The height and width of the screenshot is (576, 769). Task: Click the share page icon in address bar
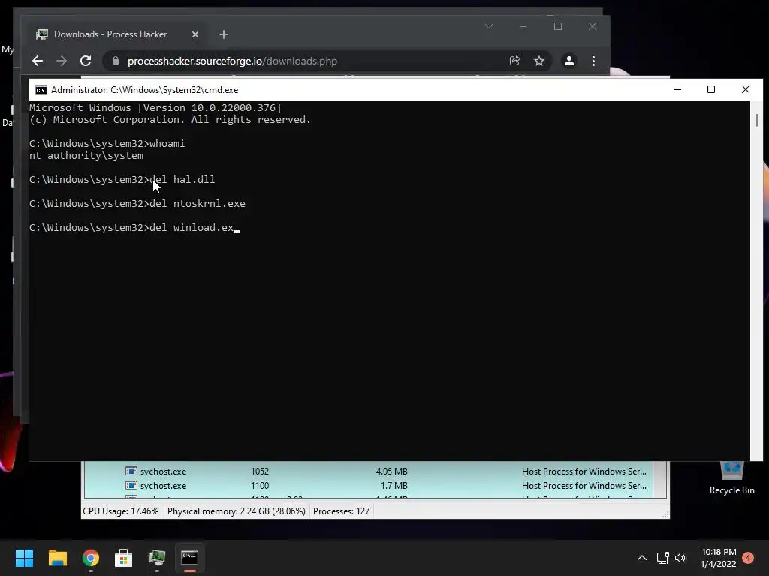[514, 61]
